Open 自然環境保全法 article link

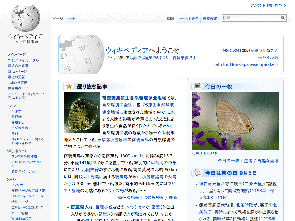click(117, 105)
